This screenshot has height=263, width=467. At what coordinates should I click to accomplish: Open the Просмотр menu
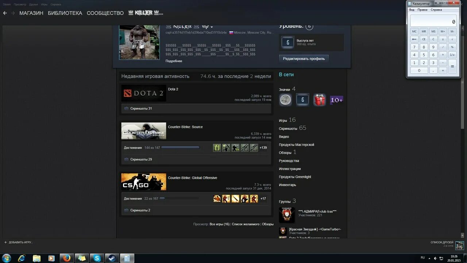point(20,4)
